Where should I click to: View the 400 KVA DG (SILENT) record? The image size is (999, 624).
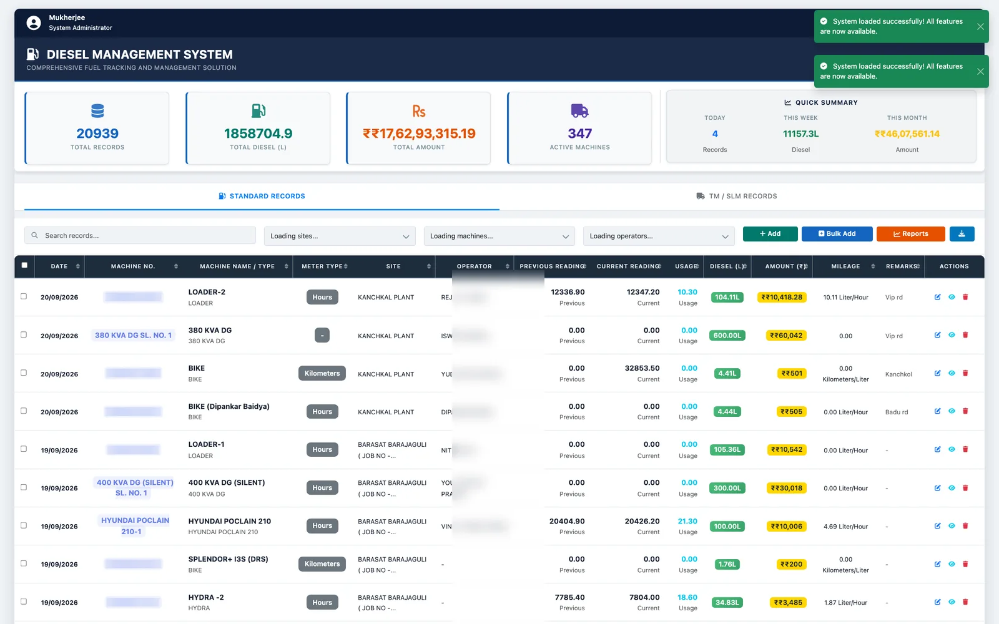(952, 488)
